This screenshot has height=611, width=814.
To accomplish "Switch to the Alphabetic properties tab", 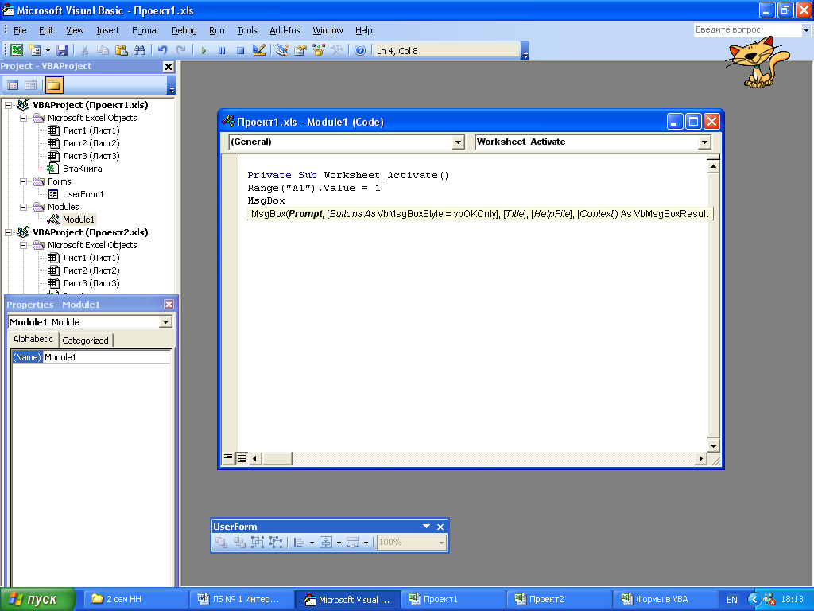I will [x=33, y=339].
